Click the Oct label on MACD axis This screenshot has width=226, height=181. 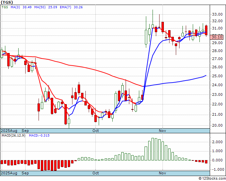tap(96, 173)
